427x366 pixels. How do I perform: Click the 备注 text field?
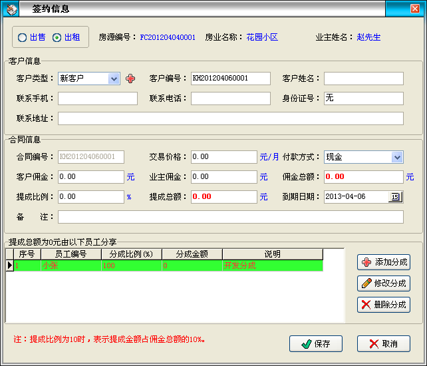(230, 217)
